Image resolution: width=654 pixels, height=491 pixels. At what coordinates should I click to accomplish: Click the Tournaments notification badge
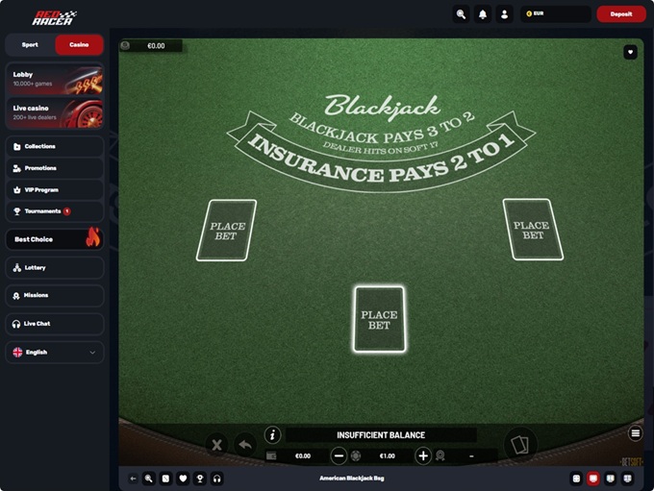pos(66,211)
